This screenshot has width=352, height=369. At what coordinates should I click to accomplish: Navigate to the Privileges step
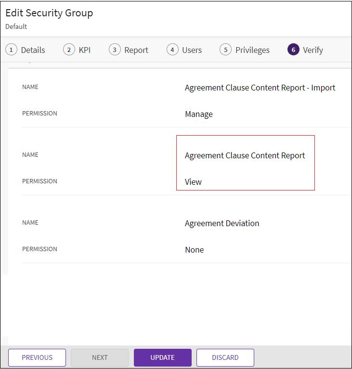pos(252,50)
